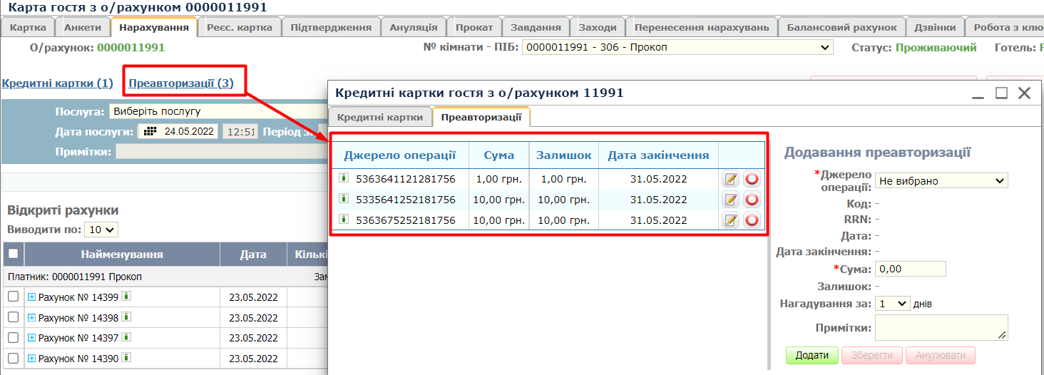The height and width of the screenshot is (375, 1044).
Task: Click info icon of preauthorization 5335641252181756
Action: tap(343, 200)
